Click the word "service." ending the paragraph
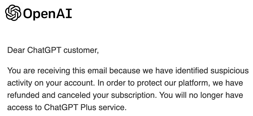Image resolution: width=253 pixels, height=116 pixels. pos(113,107)
